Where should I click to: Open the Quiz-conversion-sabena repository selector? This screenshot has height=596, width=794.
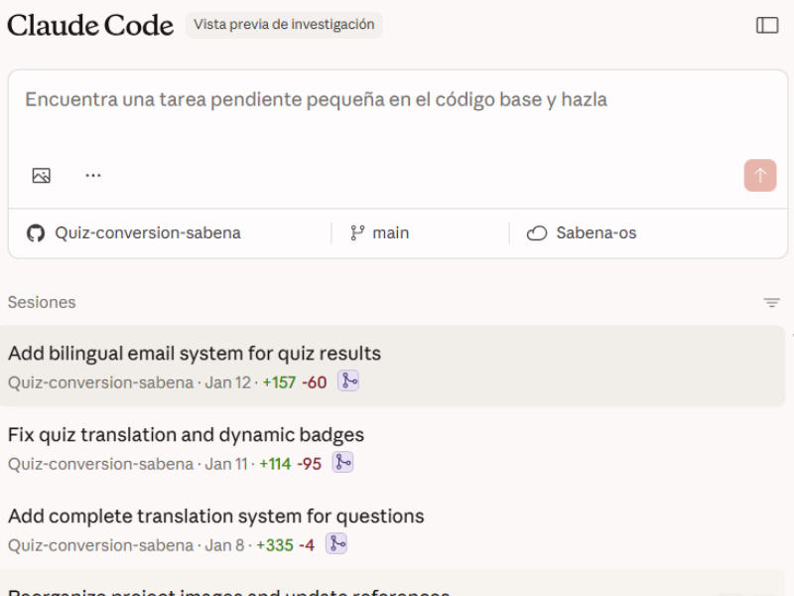point(147,233)
